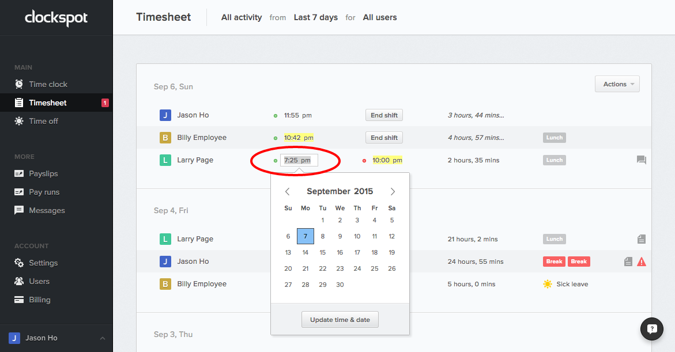Open Time off in sidebar

pyautogui.click(x=56, y=121)
